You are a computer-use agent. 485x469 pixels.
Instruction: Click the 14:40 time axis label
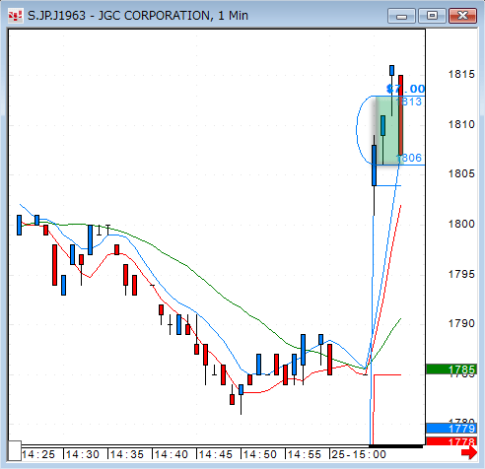pyautogui.click(x=172, y=454)
